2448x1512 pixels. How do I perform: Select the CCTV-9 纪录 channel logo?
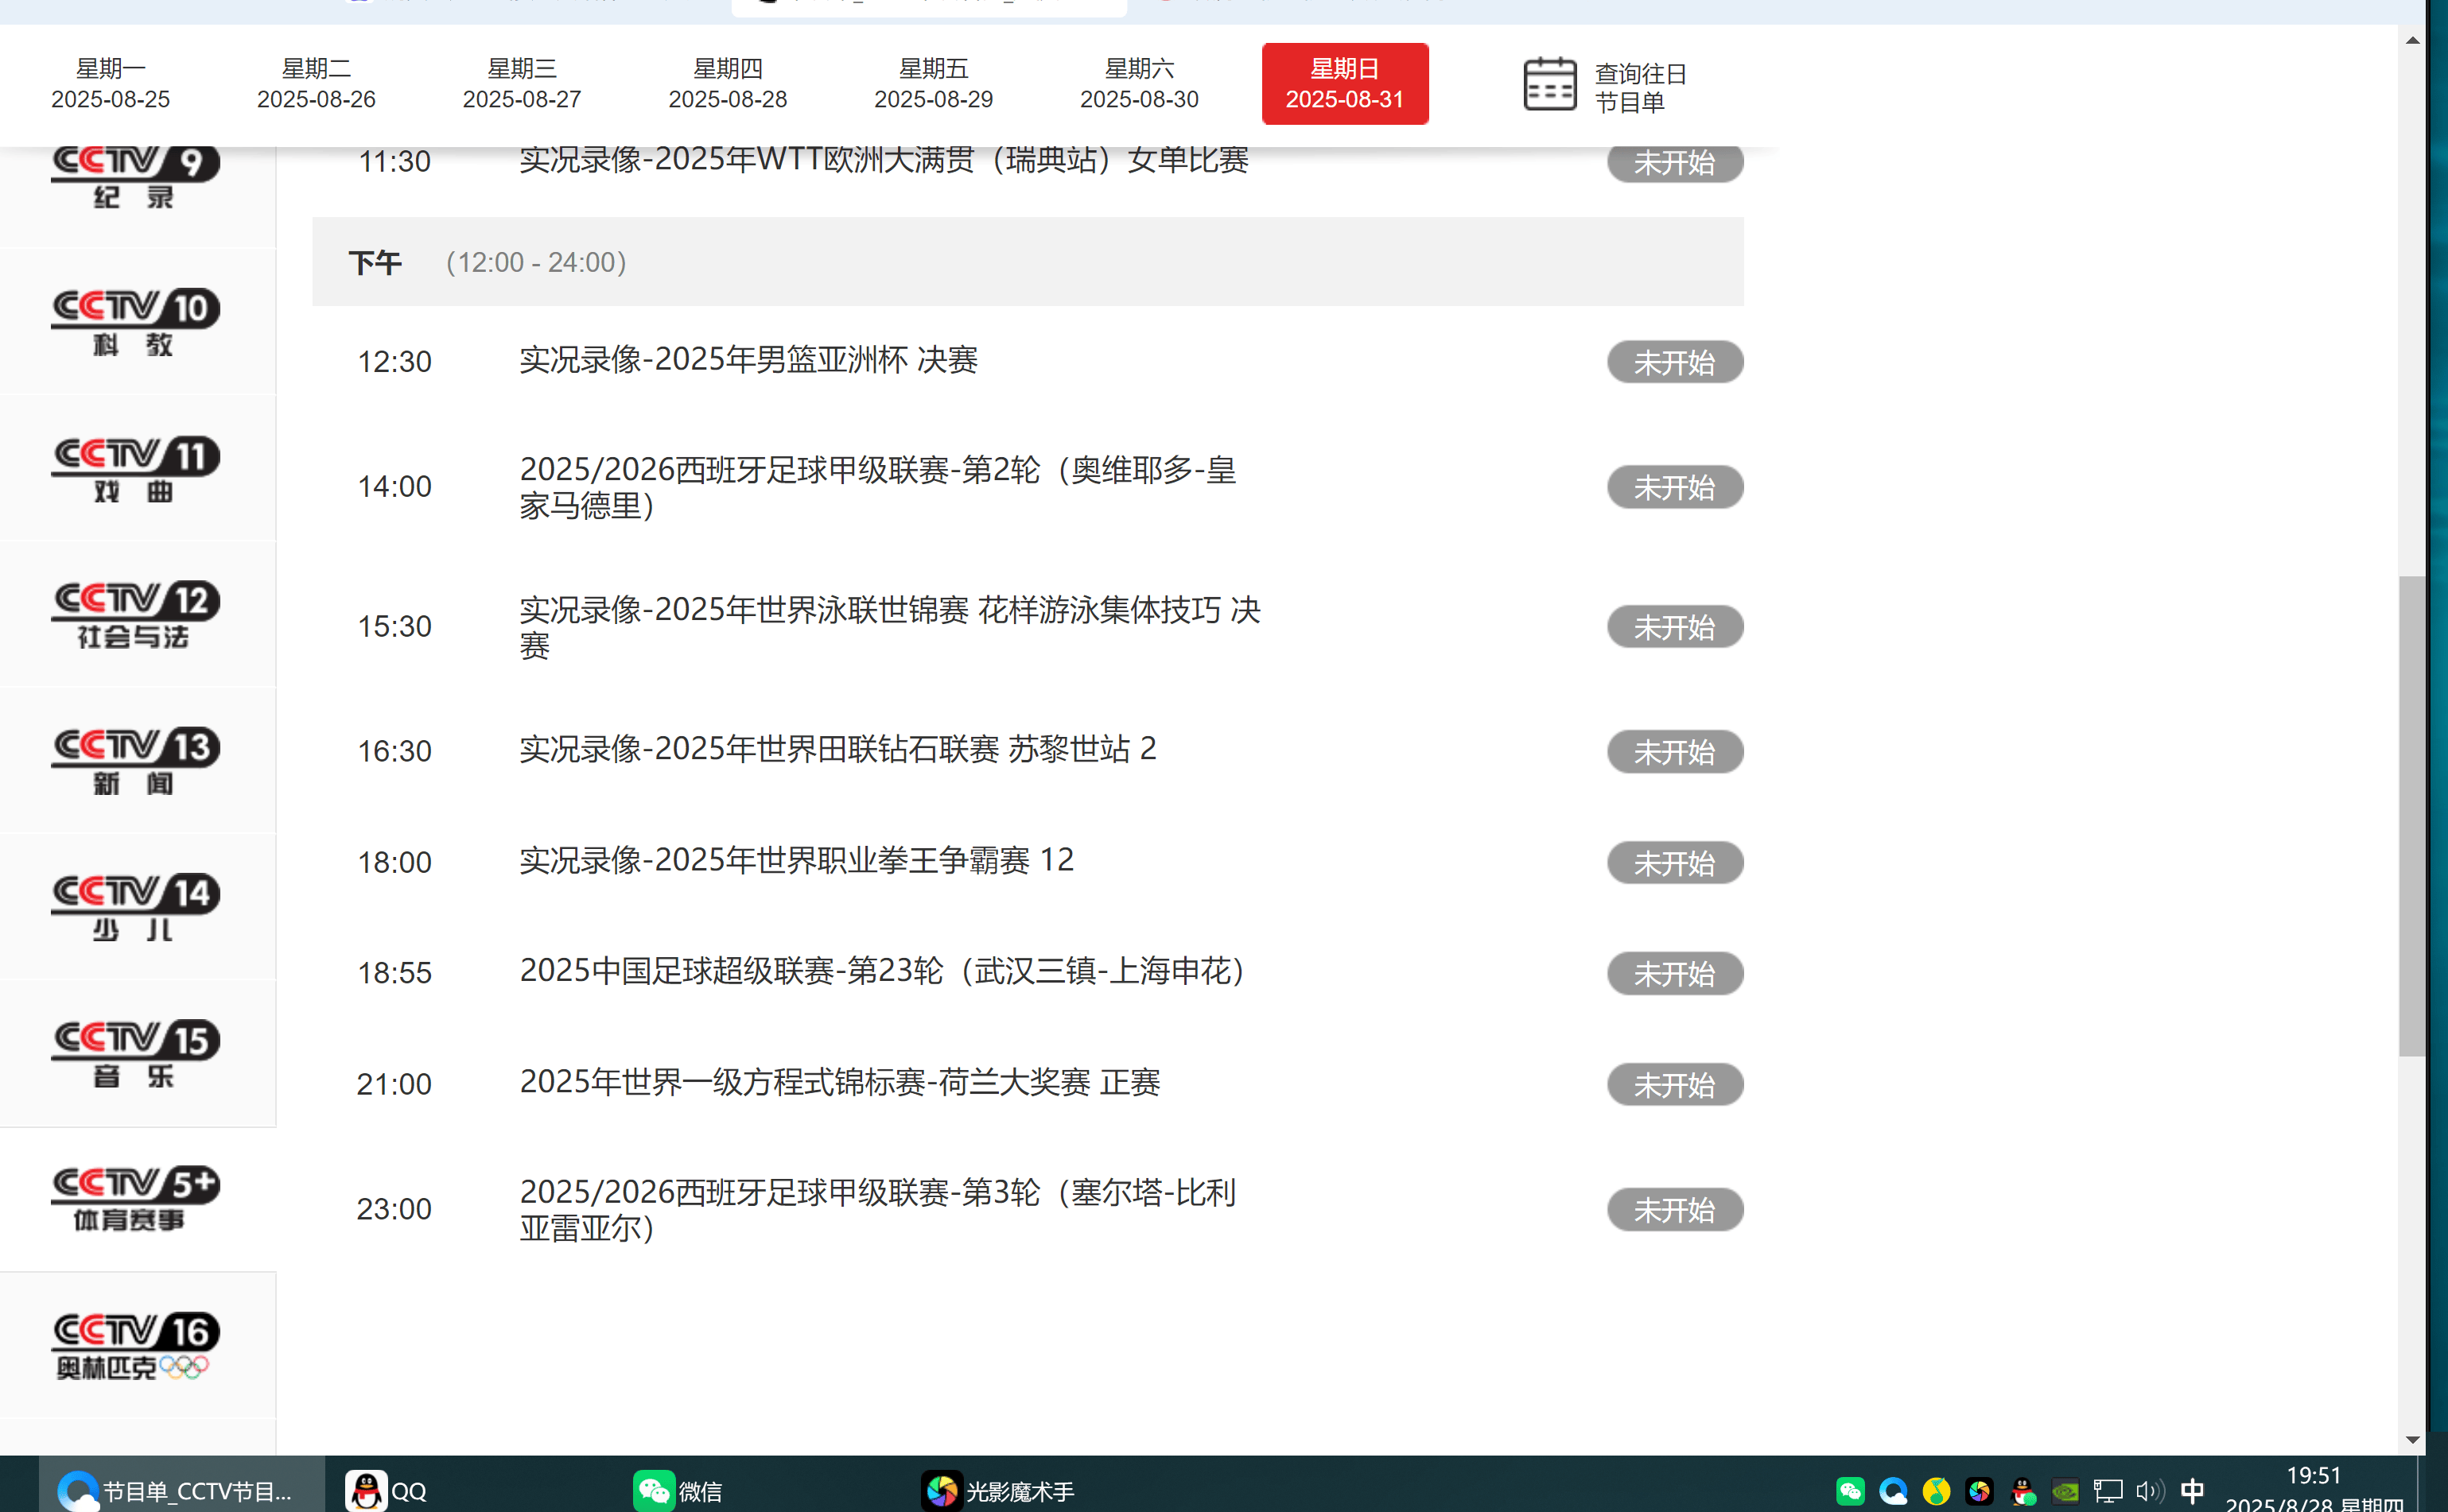coord(135,178)
